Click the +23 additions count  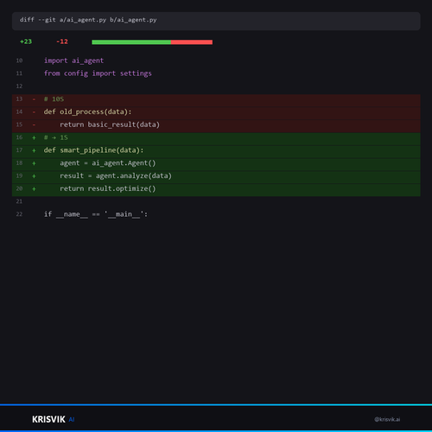(26, 41)
